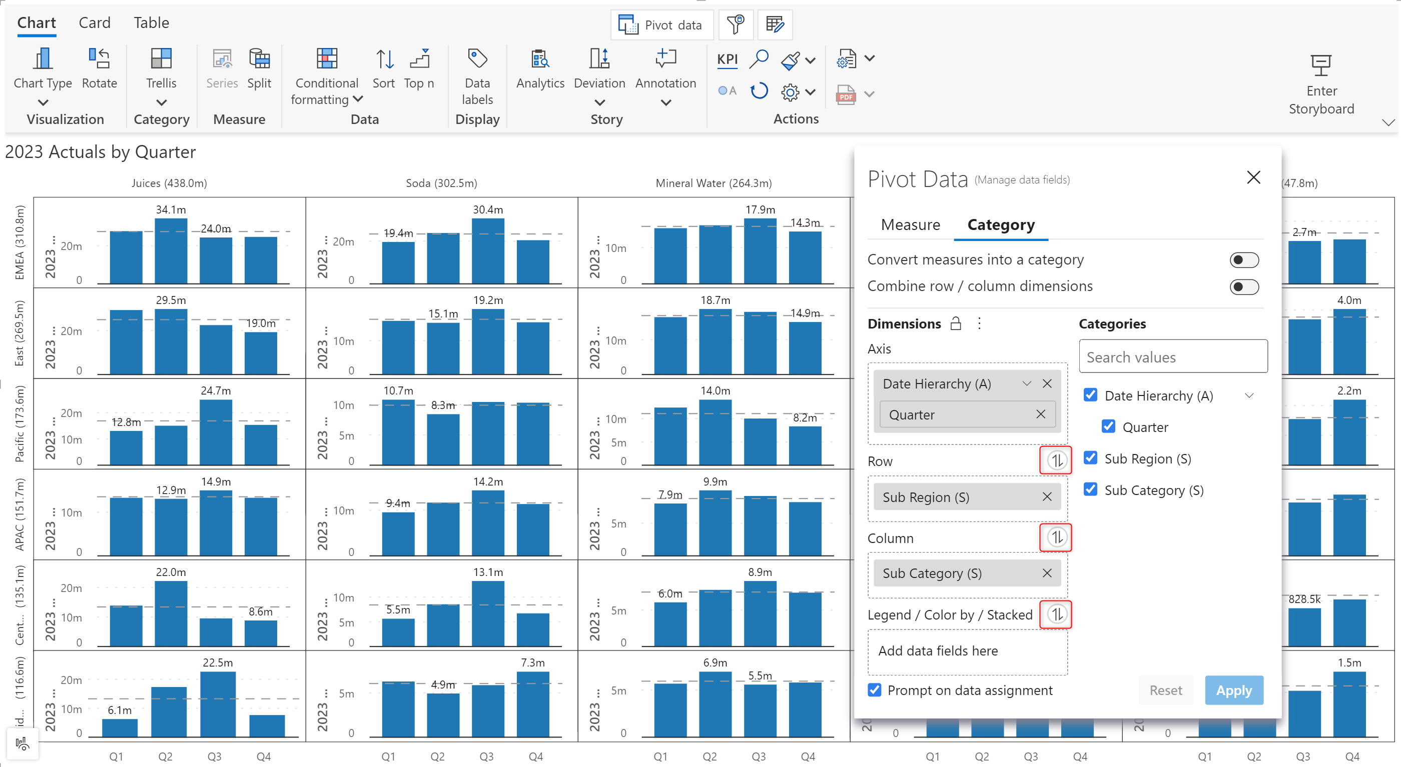Uncheck Sub Category (S) checkbox
The height and width of the screenshot is (767, 1401).
(x=1090, y=489)
